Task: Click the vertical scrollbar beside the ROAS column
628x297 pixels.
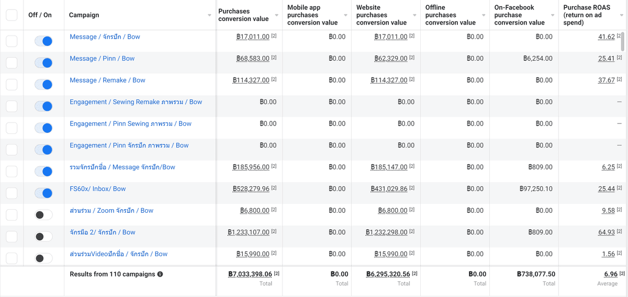Action: click(623, 41)
